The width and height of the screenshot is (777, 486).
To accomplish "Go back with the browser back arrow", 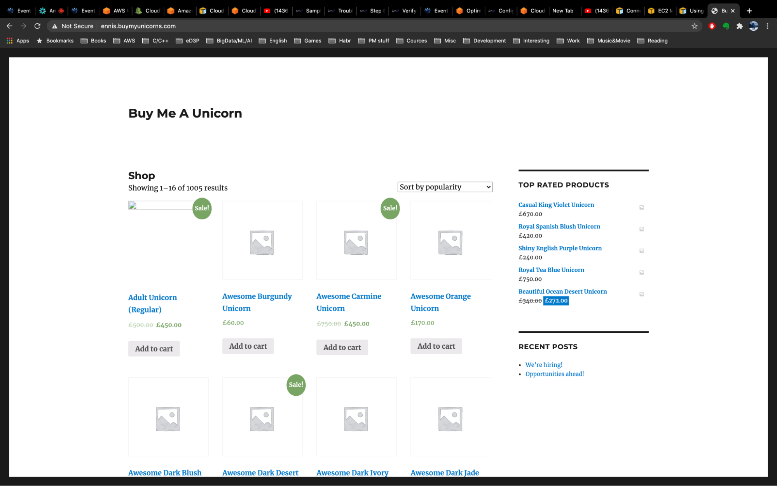I will [x=10, y=26].
